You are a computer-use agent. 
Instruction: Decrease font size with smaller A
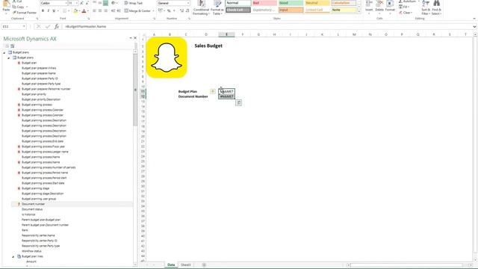(x=87, y=3)
